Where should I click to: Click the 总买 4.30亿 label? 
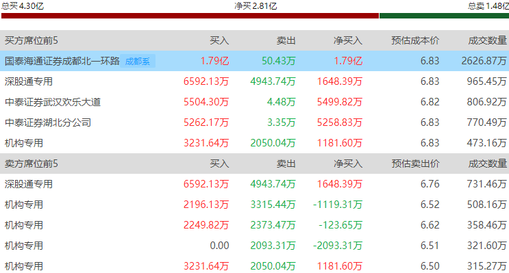[x=23, y=6]
